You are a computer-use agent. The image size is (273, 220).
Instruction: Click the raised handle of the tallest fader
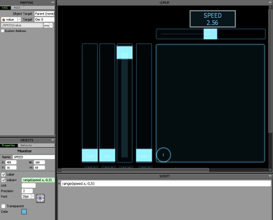click(124, 53)
